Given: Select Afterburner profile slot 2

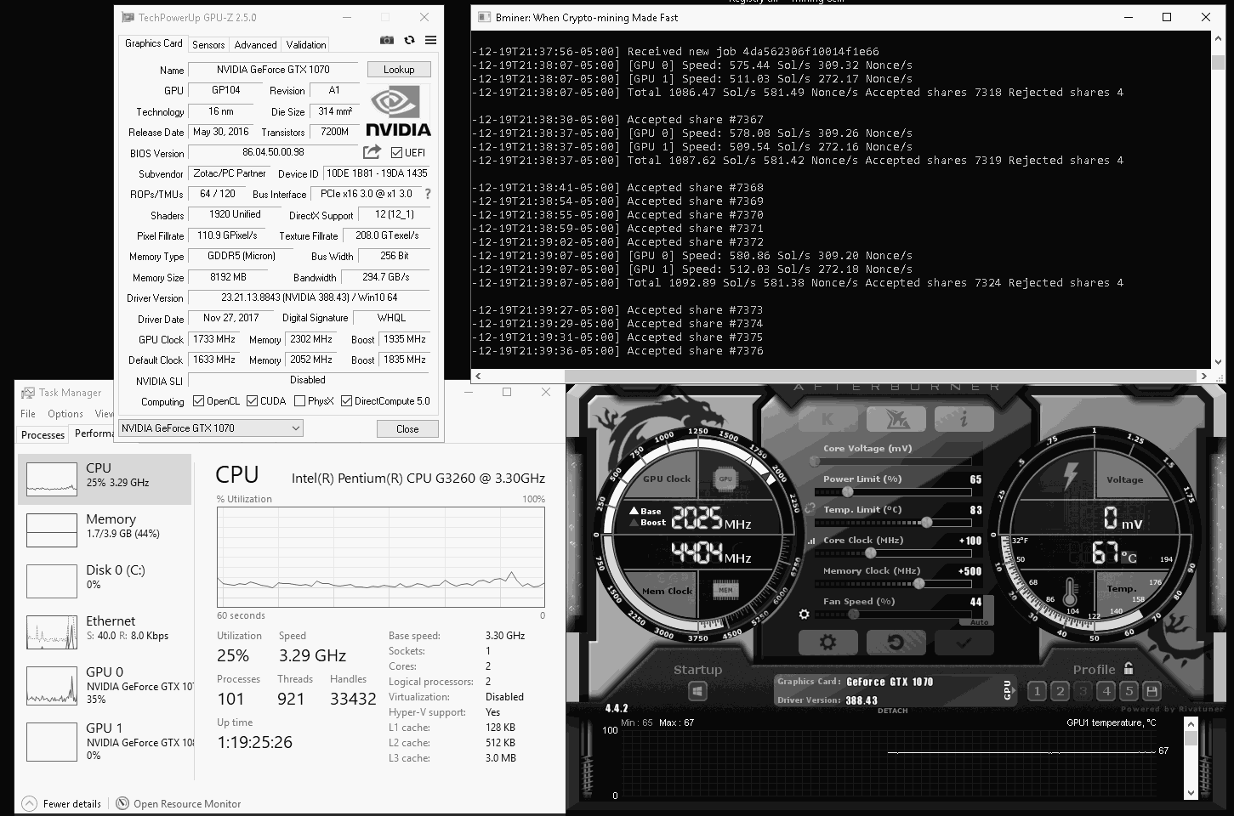Looking at the screenshot, I should coord(1060,691).
